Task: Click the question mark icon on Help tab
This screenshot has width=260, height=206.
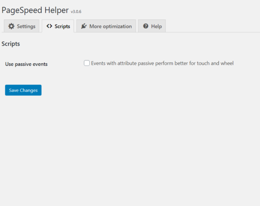Action: (146, 26)
